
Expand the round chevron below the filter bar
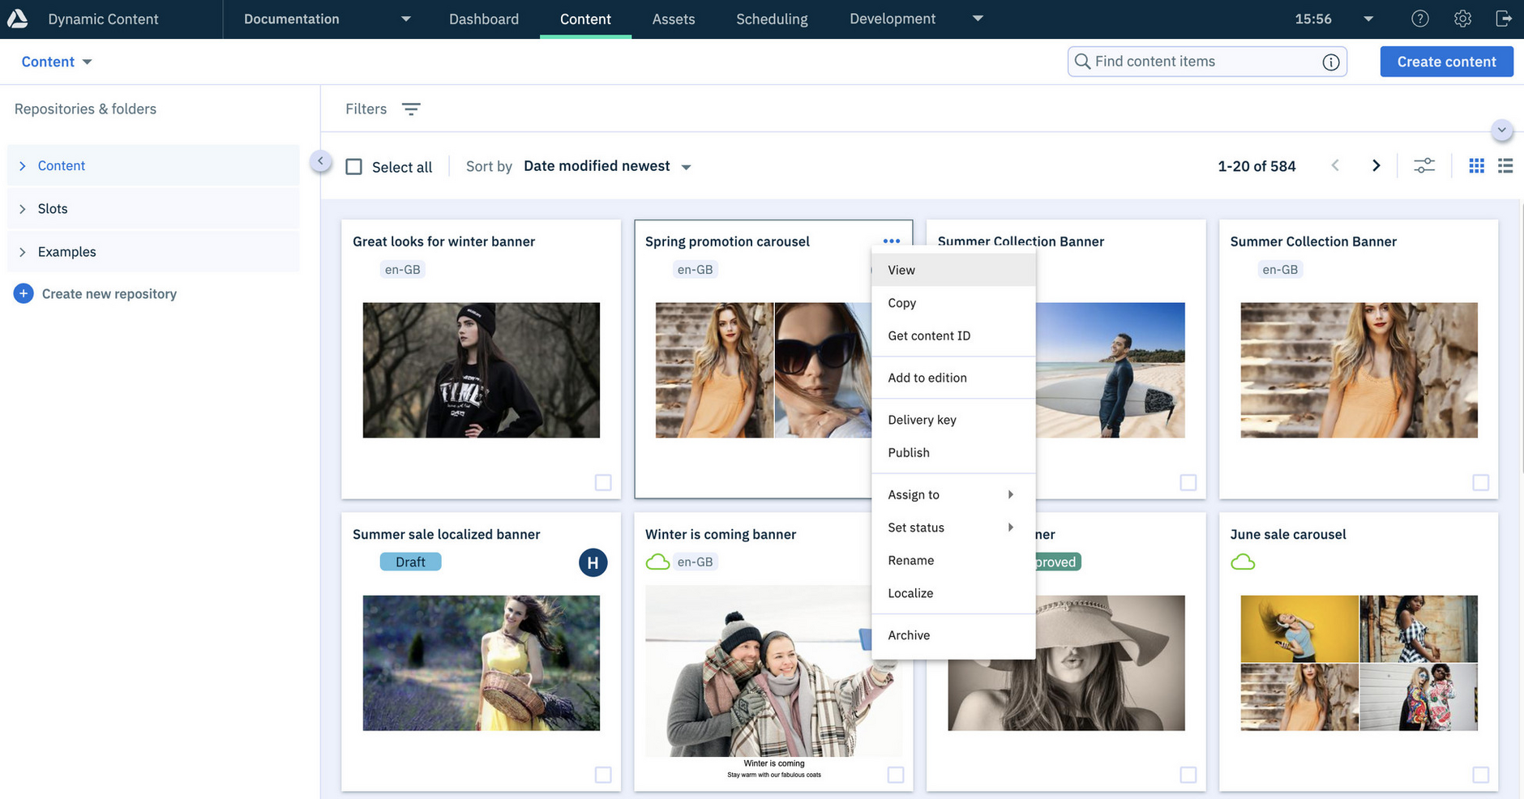pyautogui.click(x=1501, y=130)
